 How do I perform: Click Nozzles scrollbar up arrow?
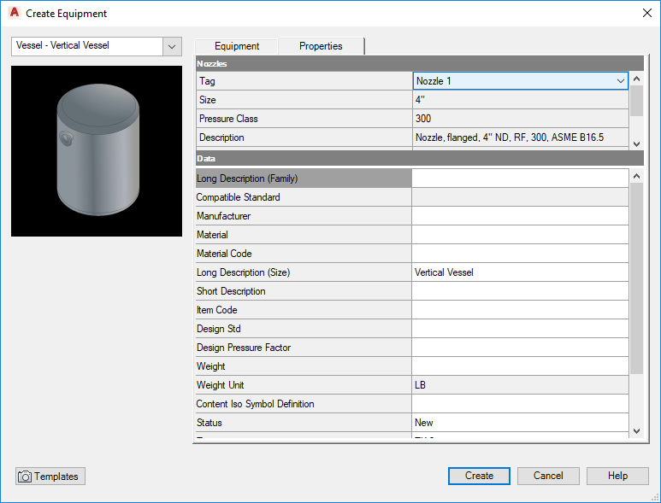click(636, 79)
